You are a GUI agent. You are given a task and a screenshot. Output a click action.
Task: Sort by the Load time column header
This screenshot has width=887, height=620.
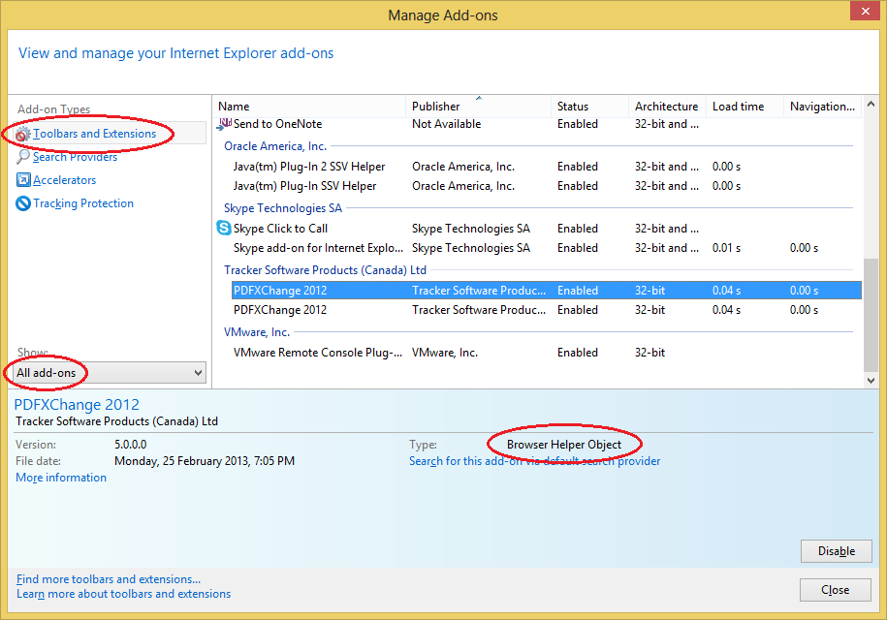pyautogui.click(x=744, y=107)
